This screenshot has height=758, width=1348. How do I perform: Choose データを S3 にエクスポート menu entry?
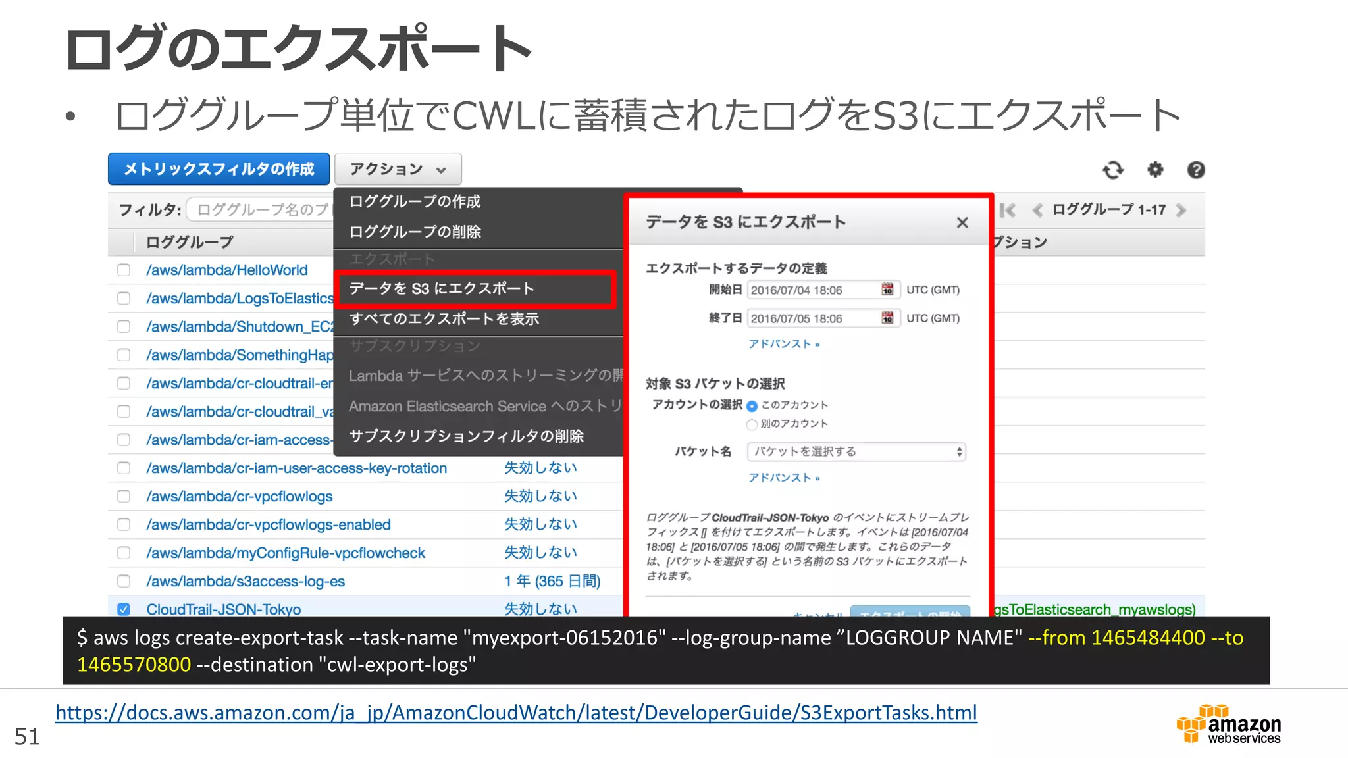coord(475,289)
